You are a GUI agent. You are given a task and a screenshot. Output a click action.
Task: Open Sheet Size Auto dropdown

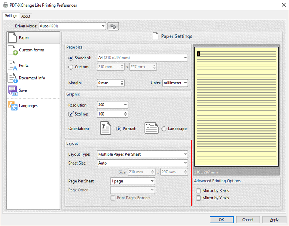coord(143,163)
